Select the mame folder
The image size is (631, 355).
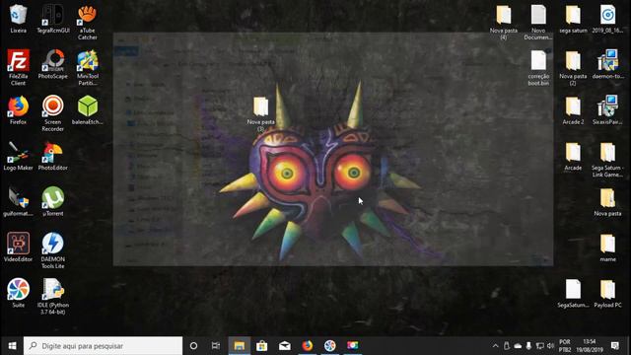[607, 248]
